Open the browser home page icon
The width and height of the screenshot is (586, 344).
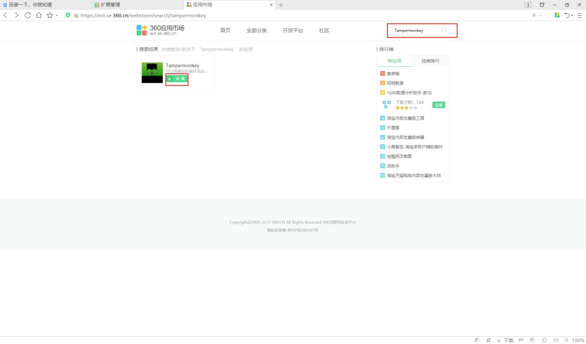tap(39, 15)
